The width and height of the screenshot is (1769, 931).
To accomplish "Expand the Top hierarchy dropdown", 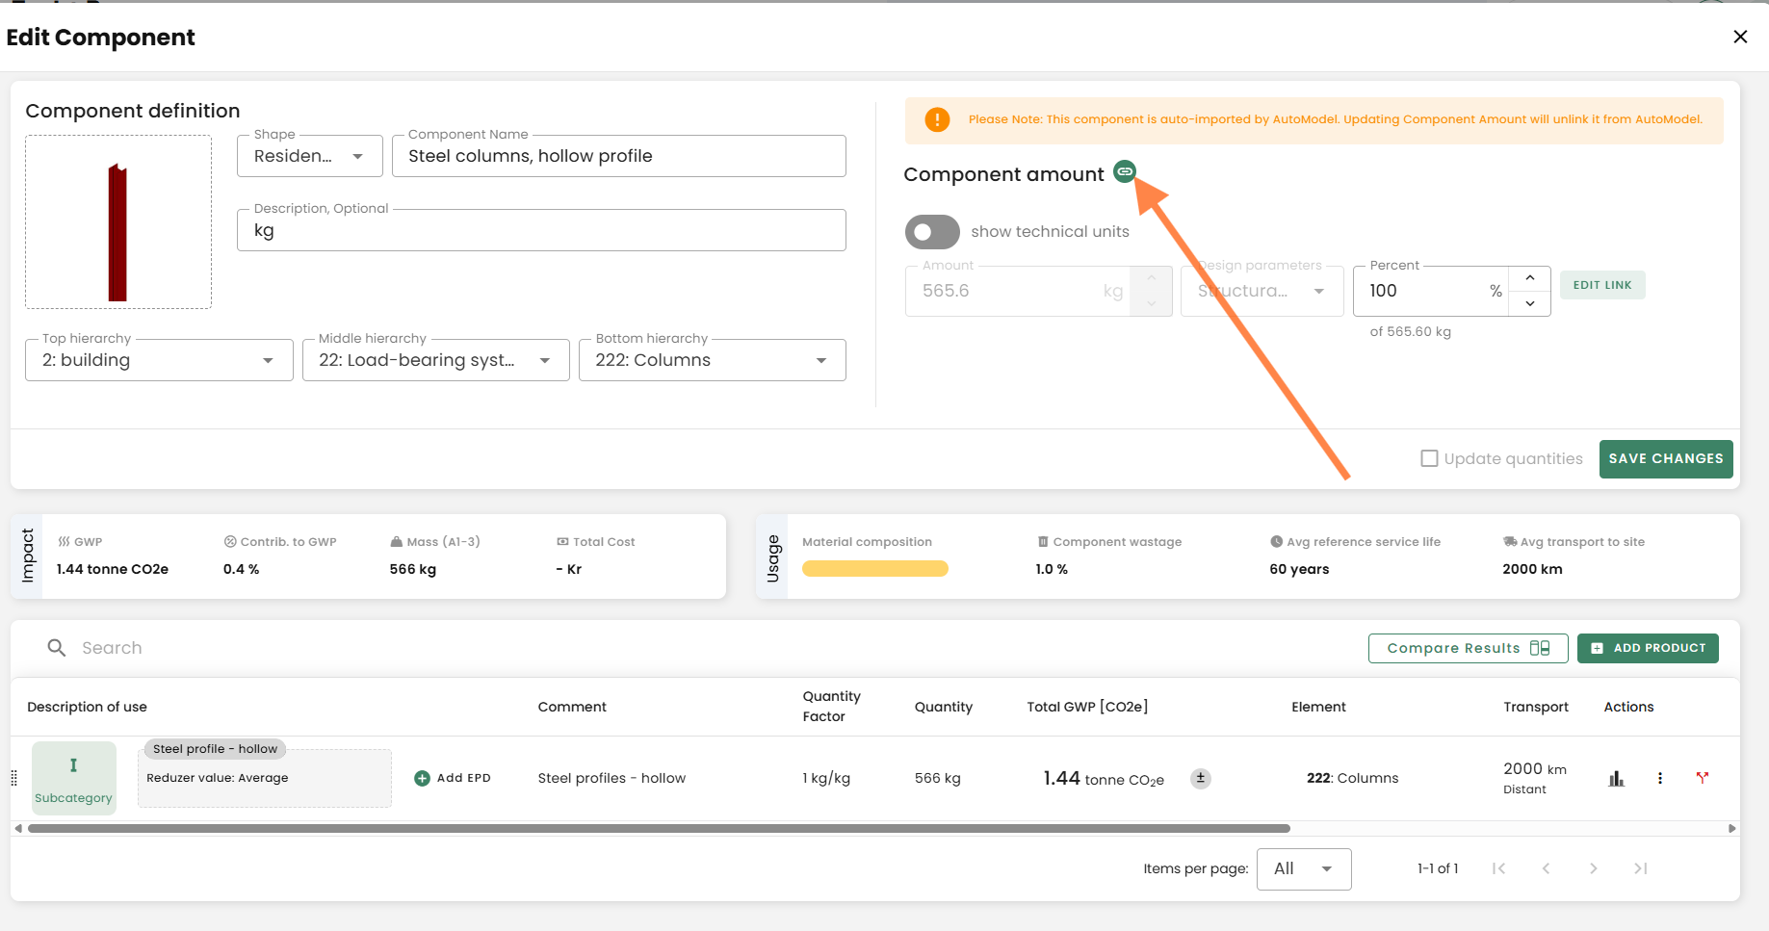I will (x=159, y=360).
